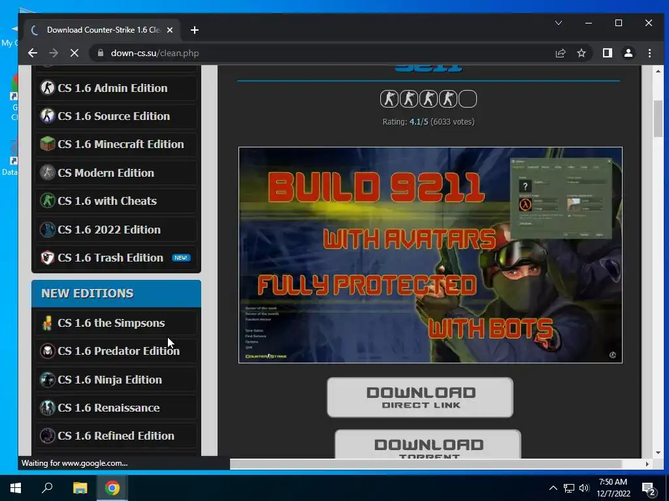
Task: Open a new tab with plus
Action: 195,30
